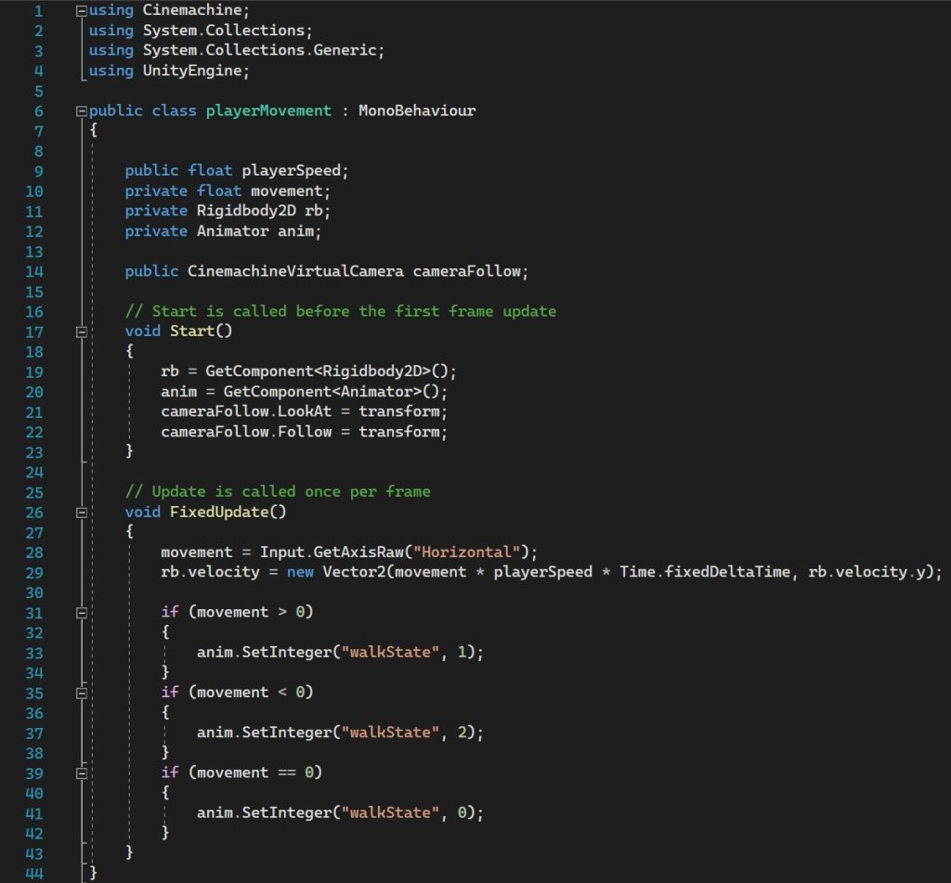Fold the FixedUpdate() method
The width and height of the screenshot is (951, 883).
click(x=82, y=512)
